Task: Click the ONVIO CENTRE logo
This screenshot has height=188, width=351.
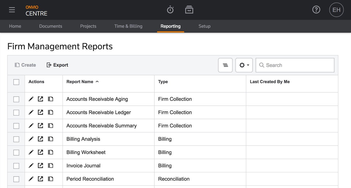Action: coord(36,11)
